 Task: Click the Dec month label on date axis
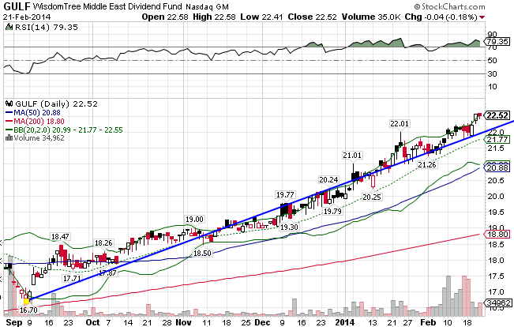click(x=262, y=322)
